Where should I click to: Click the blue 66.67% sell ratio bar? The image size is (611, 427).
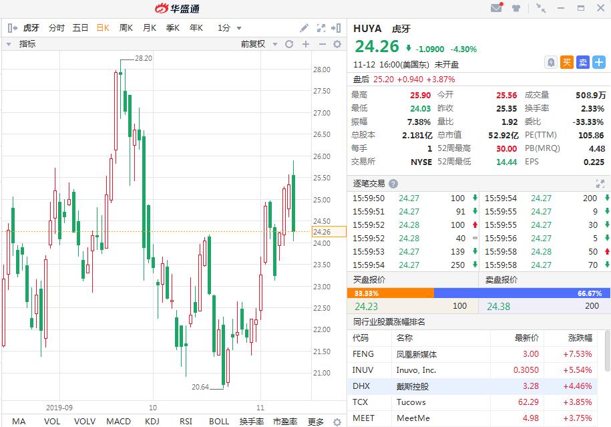(x=522, y=293)
